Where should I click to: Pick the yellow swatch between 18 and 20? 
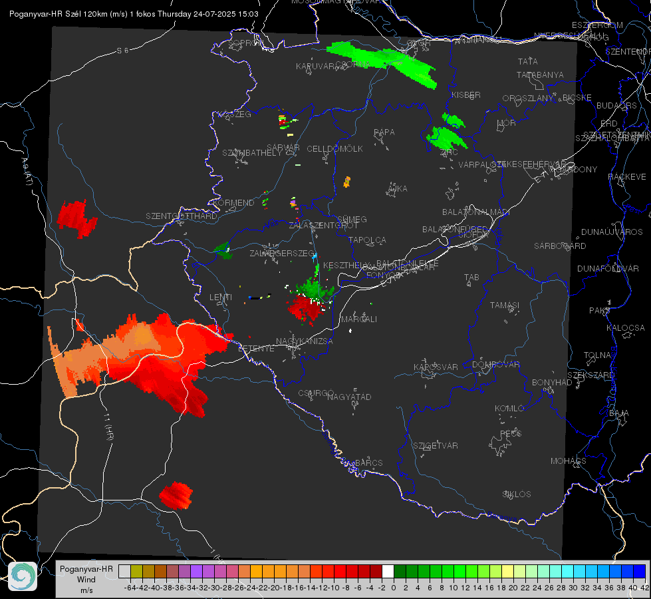(507, 571)
